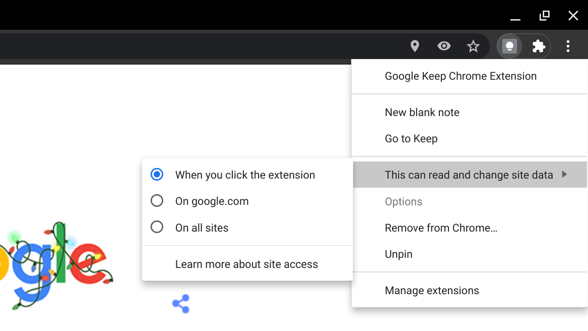Open "Manage extensions" from the menu
The height and width of the screenshot is (331, 588).
pyautogui.click(x=470, y=291)
